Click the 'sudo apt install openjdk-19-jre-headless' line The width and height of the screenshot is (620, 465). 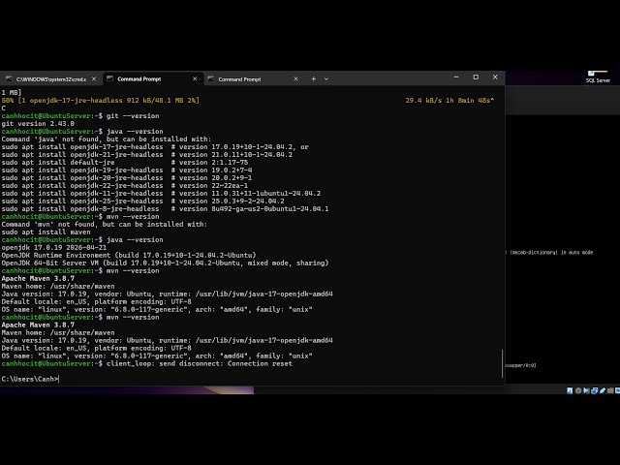(x=127, y=170)
